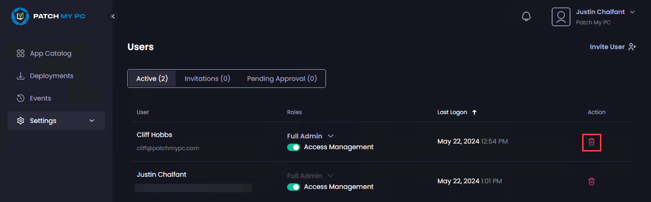Select the Active (2) tab
Screen dimensions: 651x202
coord(152,79)
